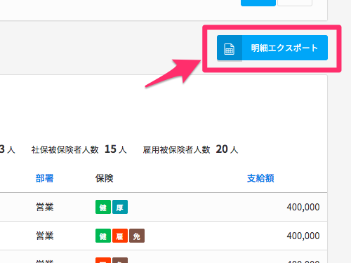This screenshot has height=263, width=351.
Task: Select the second row's 営業 department cell
Action: (x=45, y=236)
